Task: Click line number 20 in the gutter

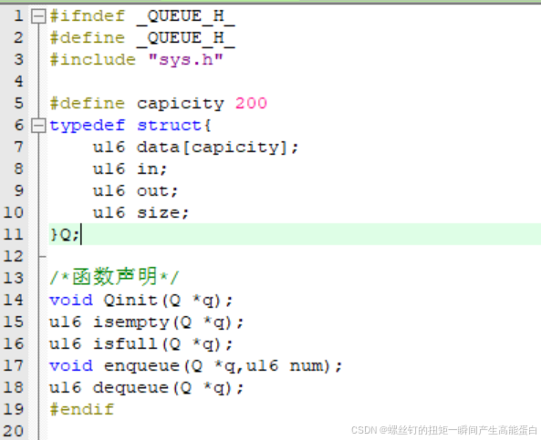Action: click(x=13, y=431)
